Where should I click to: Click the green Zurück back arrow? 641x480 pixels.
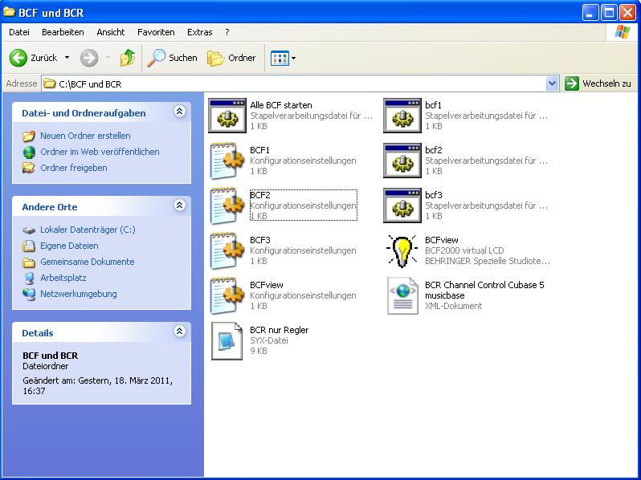(19, 58)
